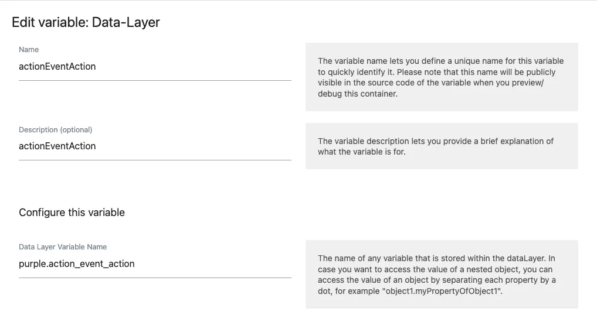Click the Description field containing actionEventAction
597x315 pixels.
155,147
